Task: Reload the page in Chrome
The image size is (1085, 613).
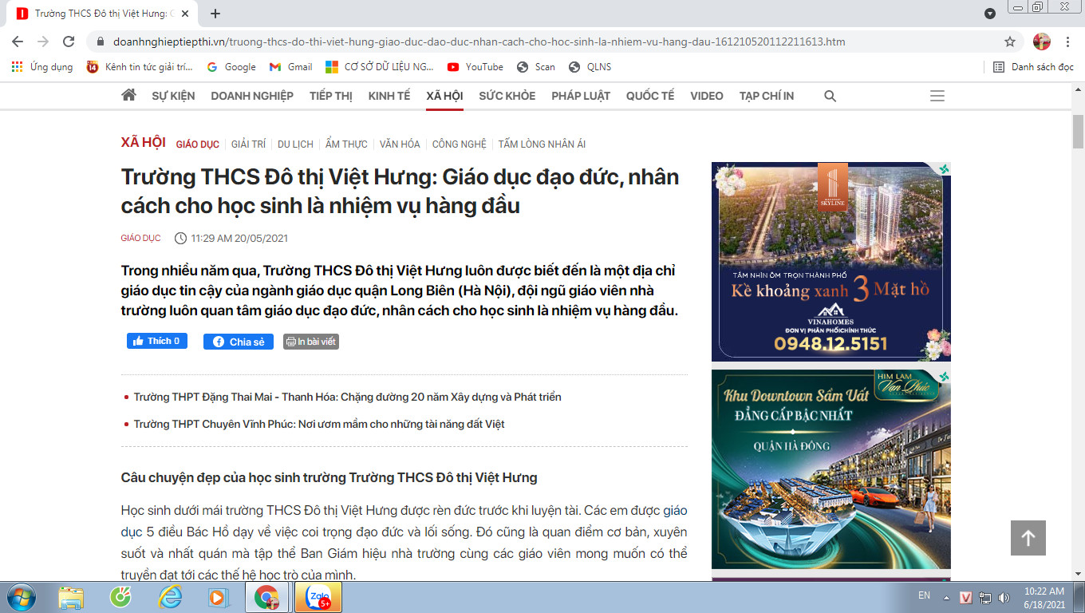Action: point(69,42)
